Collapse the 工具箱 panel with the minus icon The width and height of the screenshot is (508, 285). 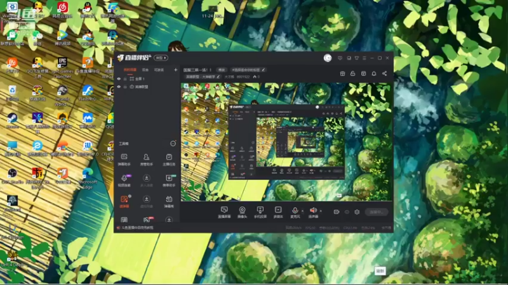coord(173,144)
